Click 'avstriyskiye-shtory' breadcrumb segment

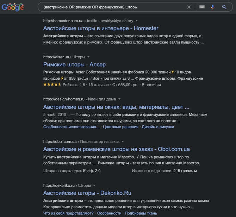pyautogui.click(x=117, y=21)
